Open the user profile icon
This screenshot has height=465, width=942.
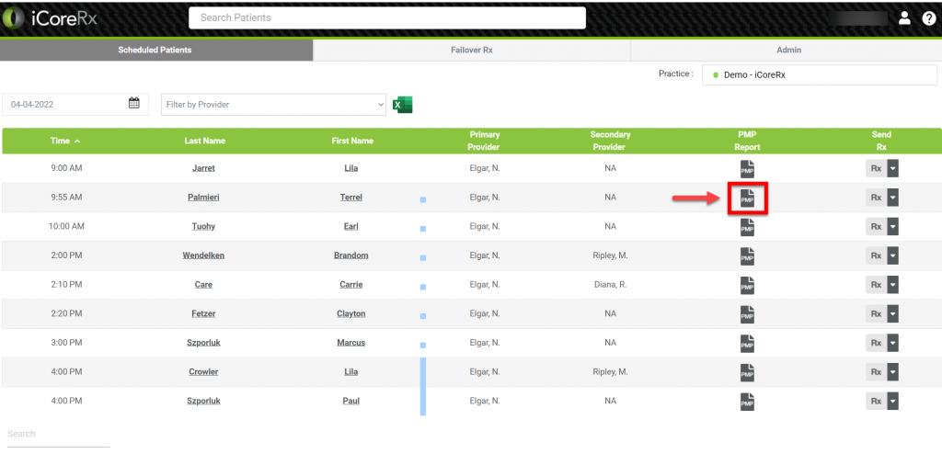click(904, 18)
